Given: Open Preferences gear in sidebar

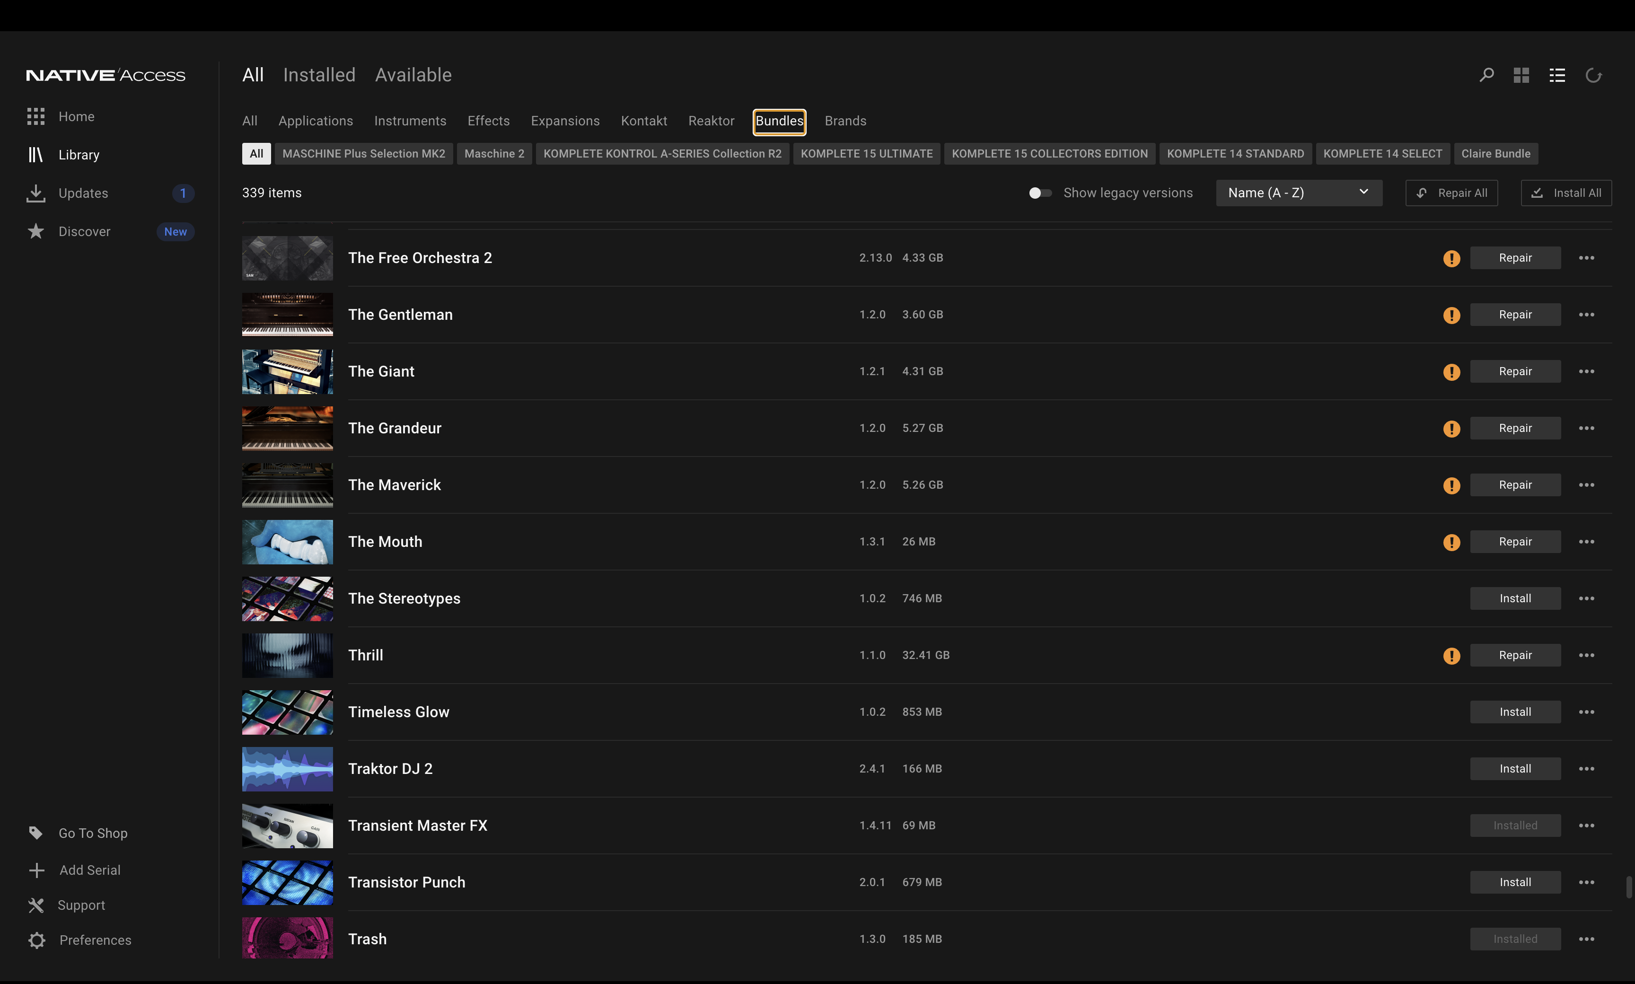Looking at the screenshot, I should (37, 940).
